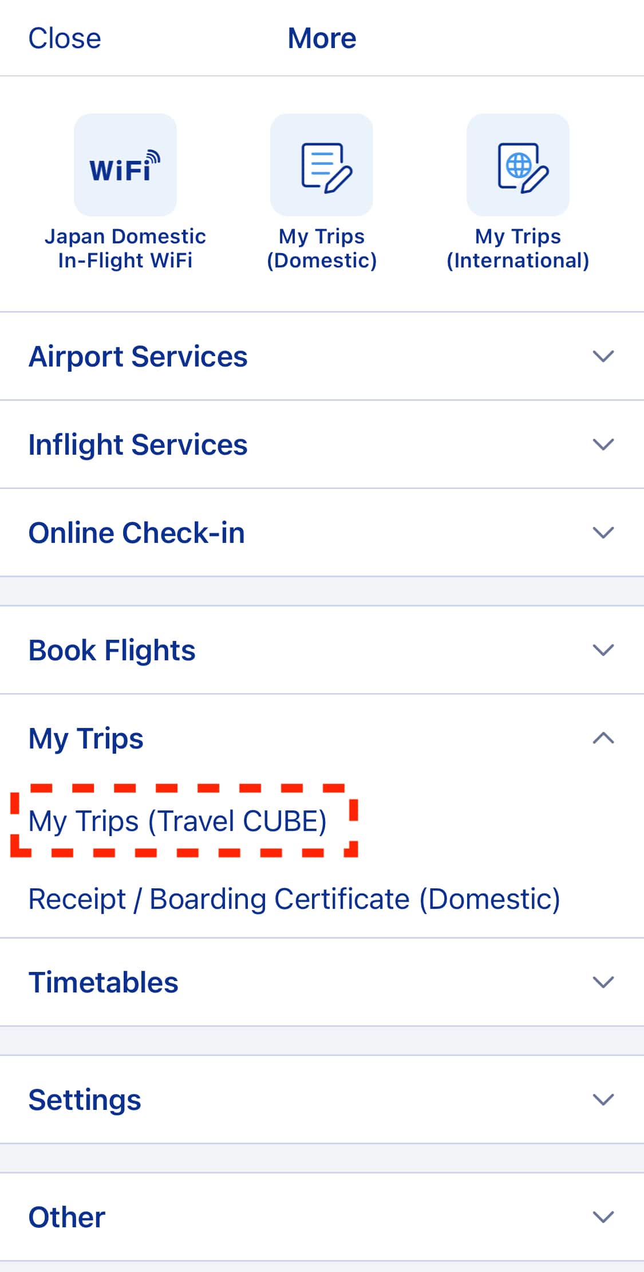Expand Inflight Services chevron
The image size is (644, 1272).
coord(603,444)
